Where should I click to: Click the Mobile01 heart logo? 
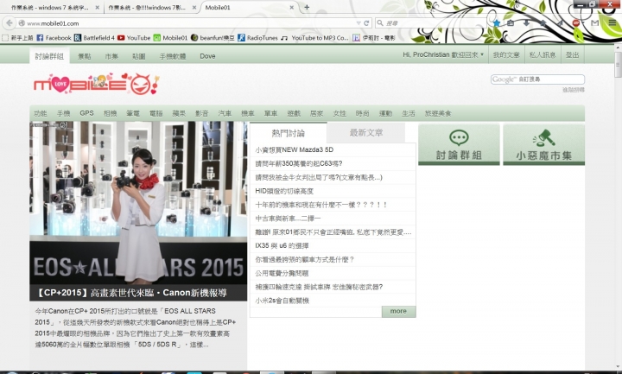pyautogui.click(x=97, y=84)
